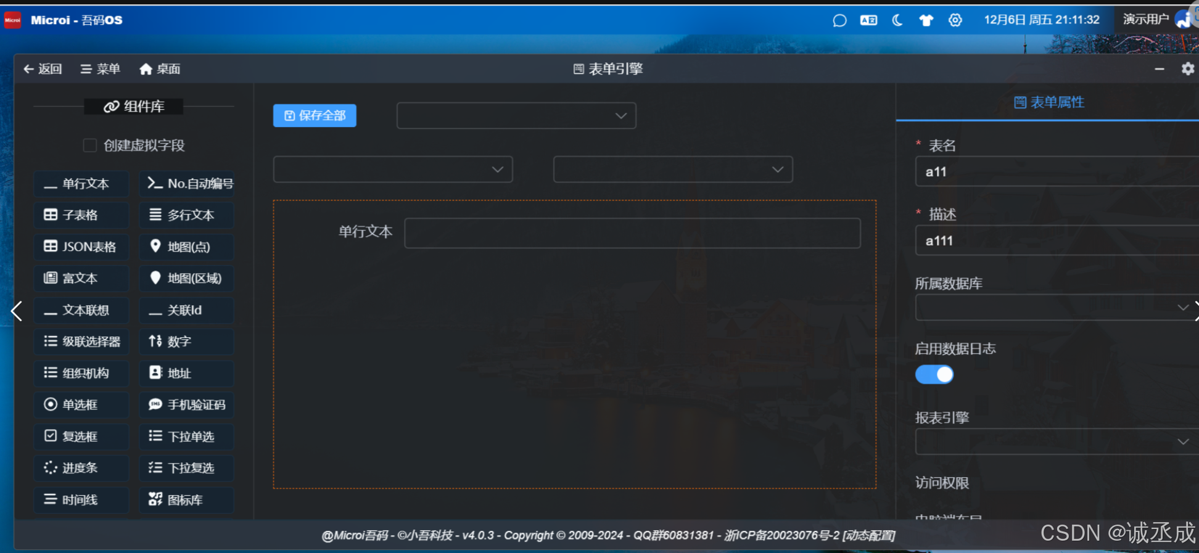
Task: Add a 关联Id component
Action: point(187,310)
